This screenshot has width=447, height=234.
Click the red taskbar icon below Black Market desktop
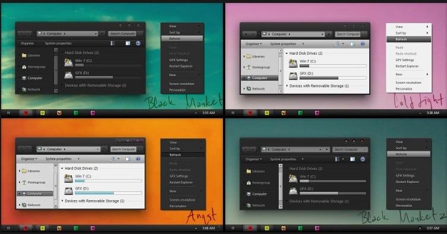click(26, 113)
